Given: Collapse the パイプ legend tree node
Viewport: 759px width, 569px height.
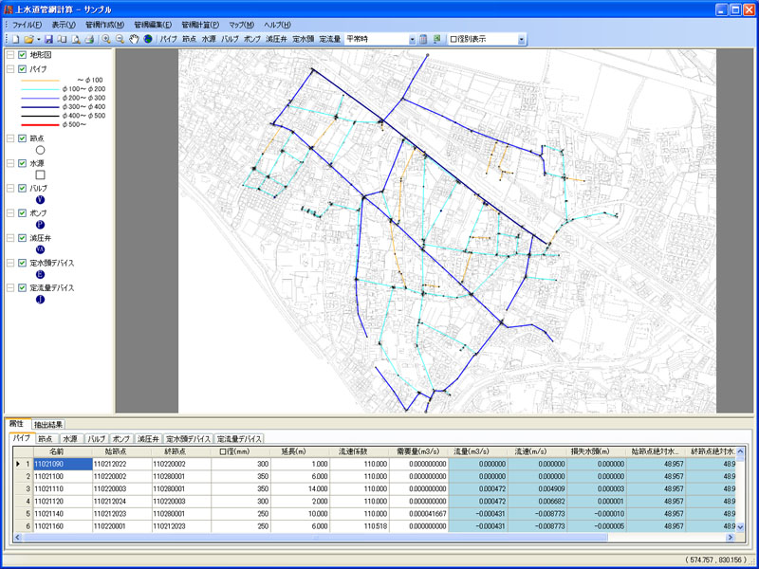Looking at the screenshot, I should pyautogui.click(x=9, y=69).
